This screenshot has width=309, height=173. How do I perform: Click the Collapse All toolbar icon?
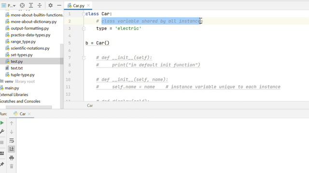(x=40, y=5)
